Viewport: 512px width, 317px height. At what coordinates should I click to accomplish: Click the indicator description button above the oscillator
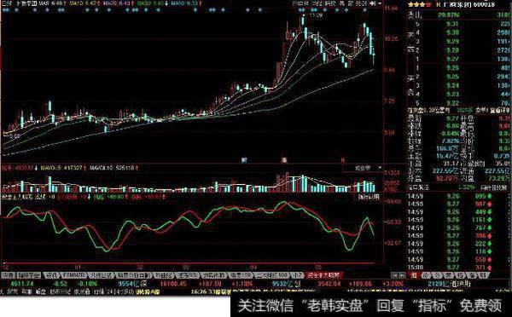point(369,197)
